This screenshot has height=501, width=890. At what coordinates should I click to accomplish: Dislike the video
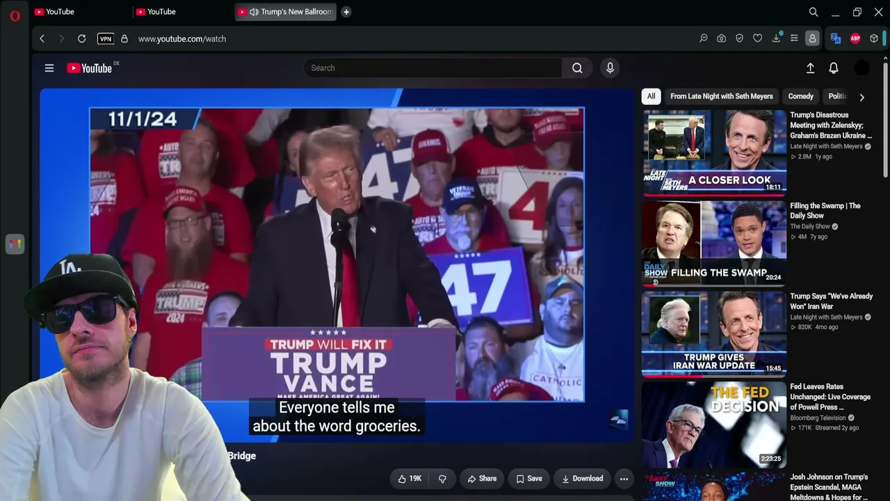pyautogui.click(x=442, y=479)
